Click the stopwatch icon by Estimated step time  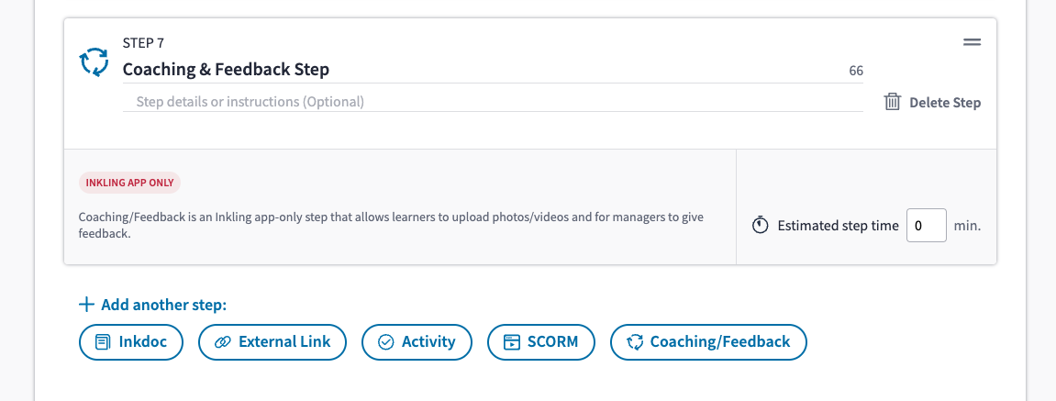tap(761, 226)
